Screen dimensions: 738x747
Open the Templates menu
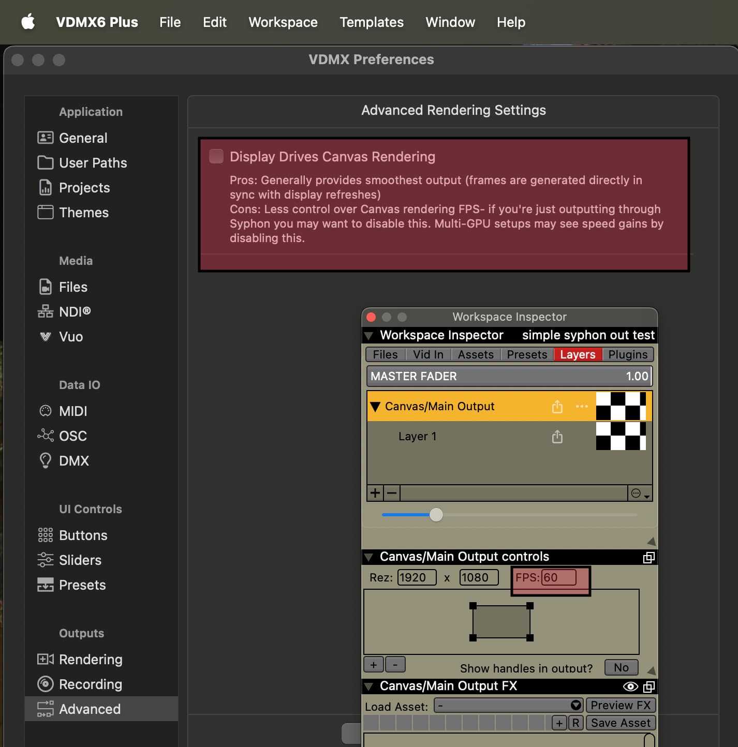point(371,22)
